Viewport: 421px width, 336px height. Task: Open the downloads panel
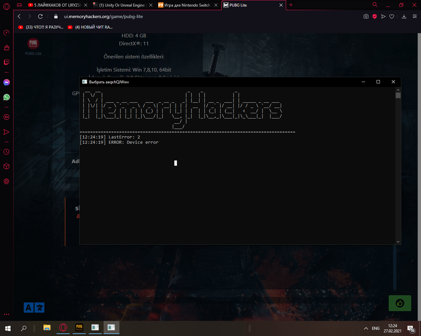point(404,16)
